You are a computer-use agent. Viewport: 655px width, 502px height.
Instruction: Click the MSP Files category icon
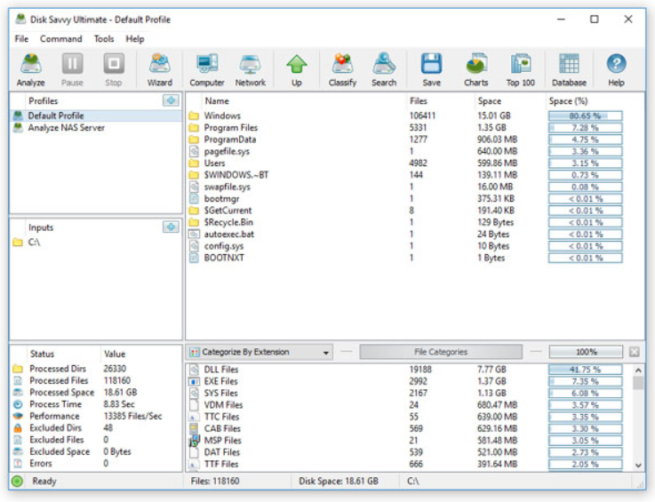click(x=194, y=441)
